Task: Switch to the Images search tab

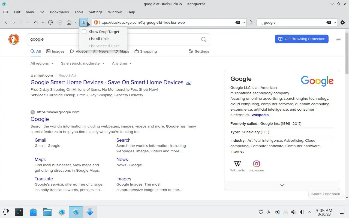Action: [x=55, y=51]
